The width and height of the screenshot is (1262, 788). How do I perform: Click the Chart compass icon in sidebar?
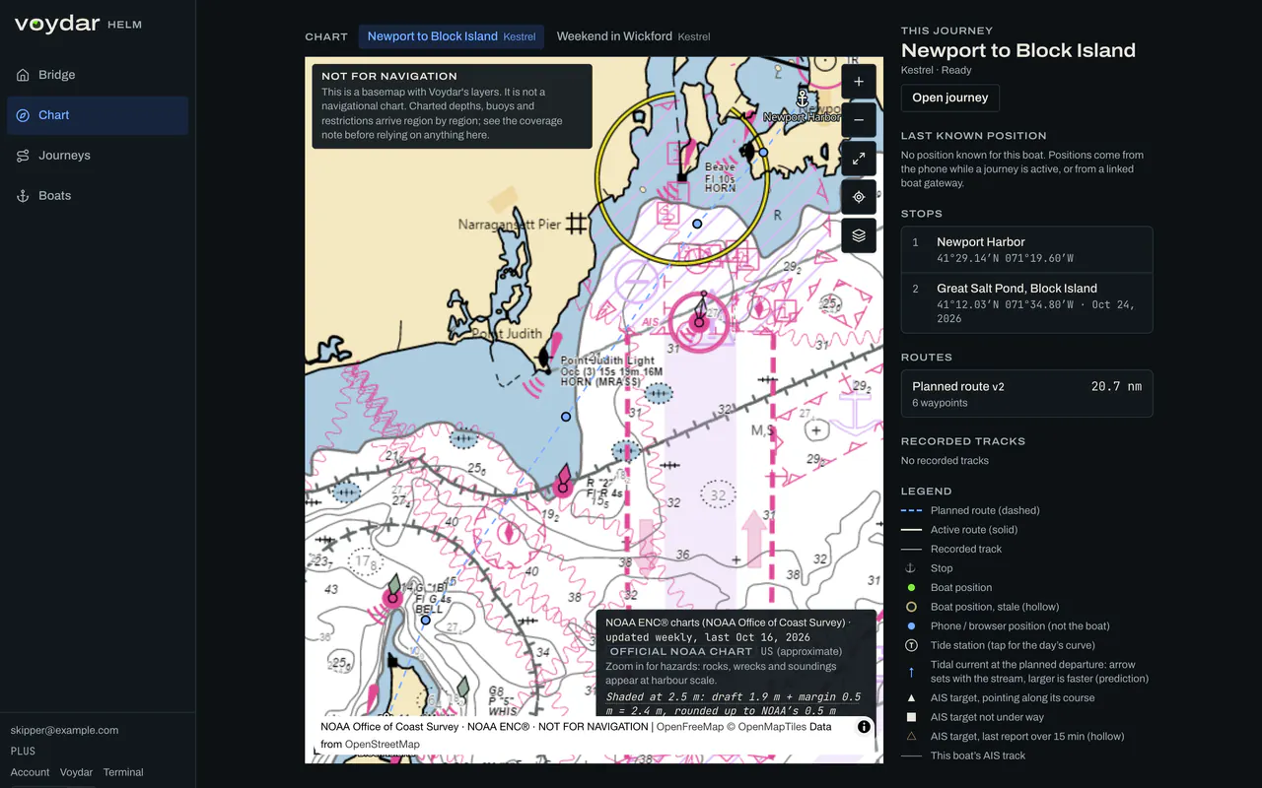point(23,115)
